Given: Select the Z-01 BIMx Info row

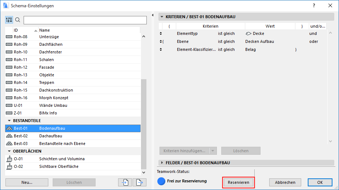Looking at the screenshot, I should point(73,113).
